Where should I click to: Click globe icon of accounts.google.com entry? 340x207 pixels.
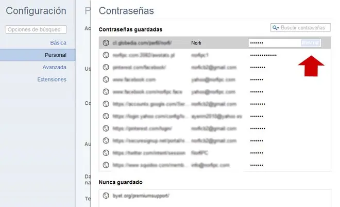pos(106,104)
